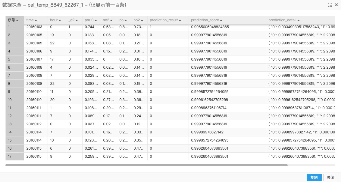Click the horizontal scrollbar thumb
The image size is (341, 182).
coord(146,165)
